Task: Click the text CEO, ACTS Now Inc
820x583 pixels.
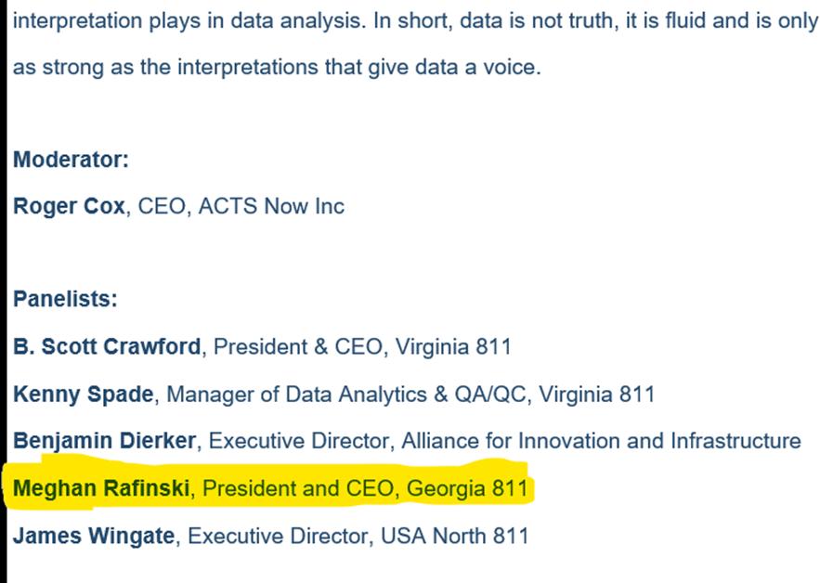Action: point(241,206)
